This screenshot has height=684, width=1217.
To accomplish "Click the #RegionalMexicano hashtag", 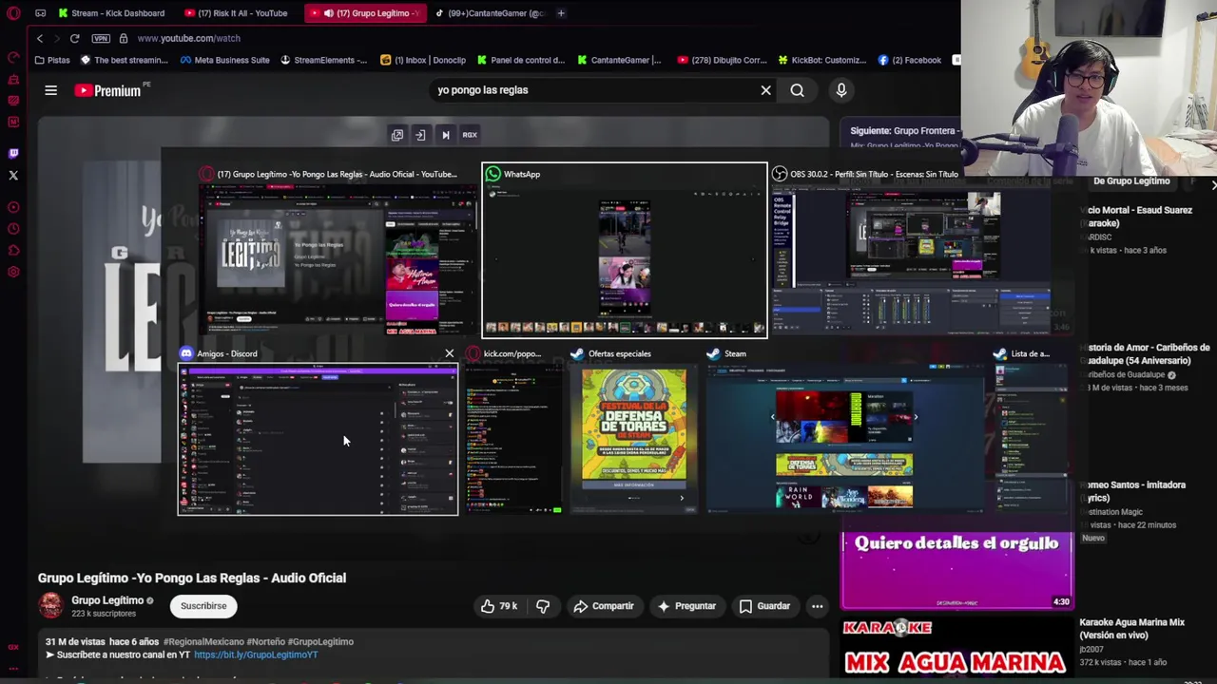I will [x=203, y=642].
